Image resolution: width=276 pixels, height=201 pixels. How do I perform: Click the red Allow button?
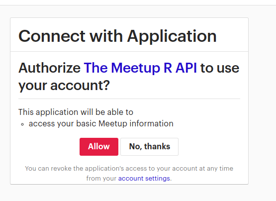point(99,147)
